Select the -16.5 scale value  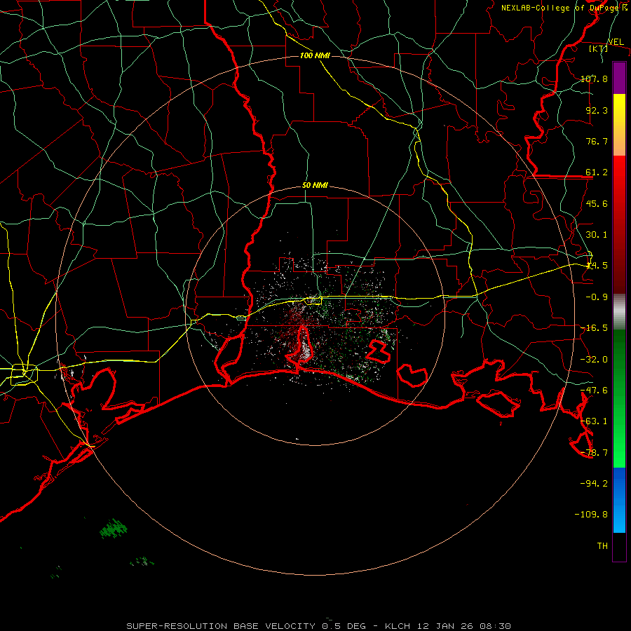594,328
